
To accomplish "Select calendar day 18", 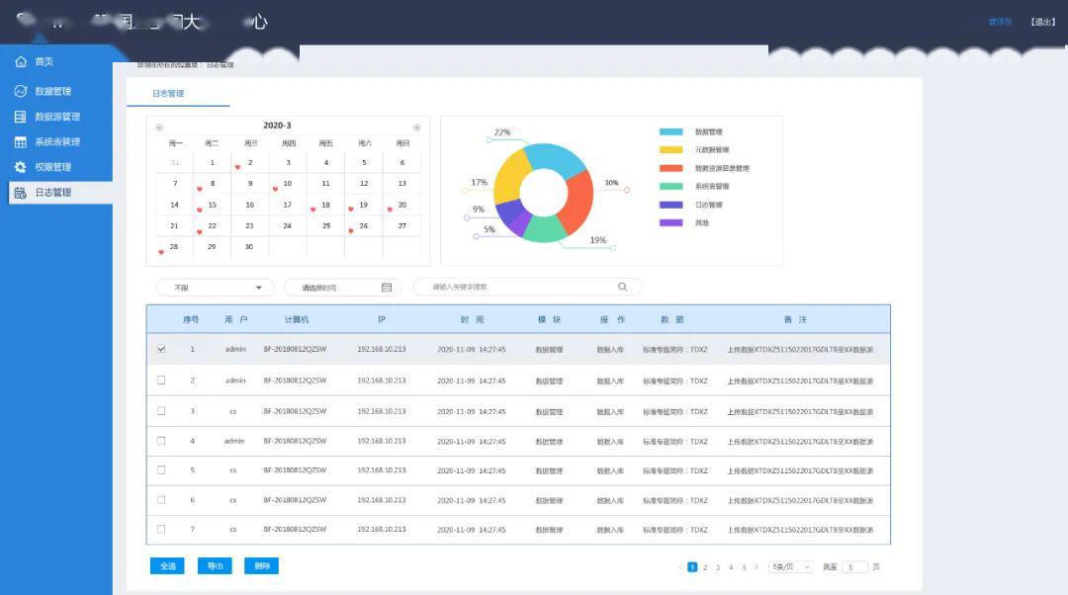I will click(325, 205).
